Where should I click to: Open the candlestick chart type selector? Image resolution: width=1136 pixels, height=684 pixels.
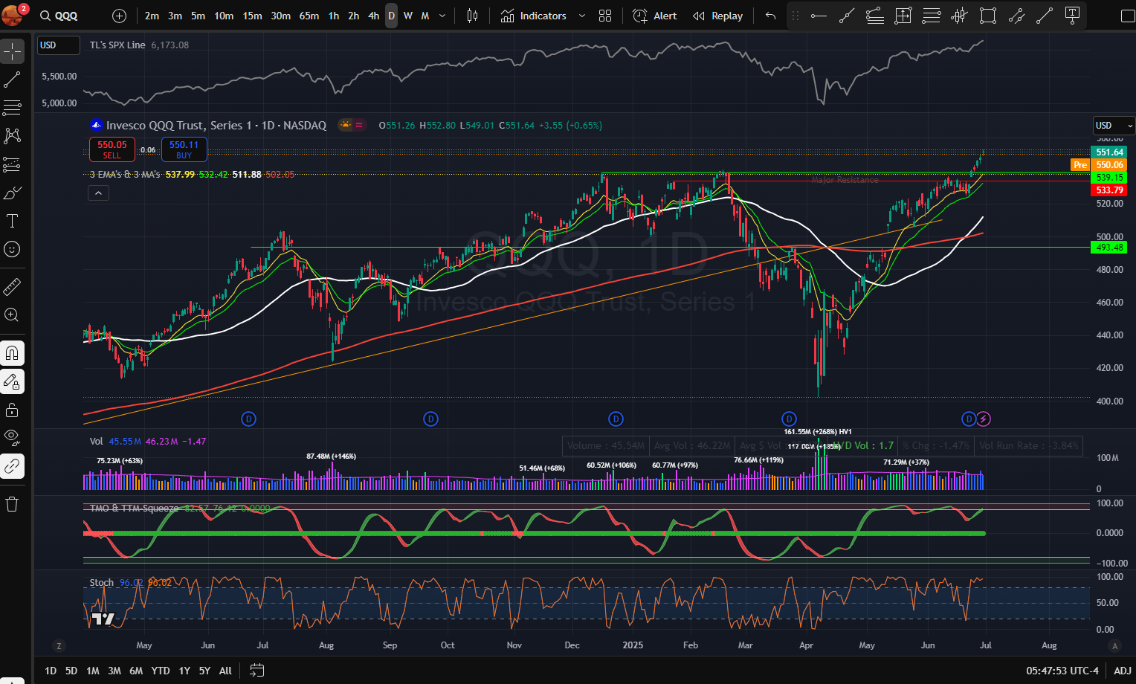[x=473, y=16]
